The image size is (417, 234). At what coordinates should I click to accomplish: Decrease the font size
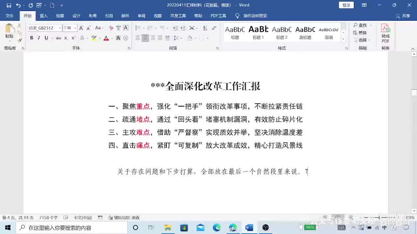[x=89, y=28]
